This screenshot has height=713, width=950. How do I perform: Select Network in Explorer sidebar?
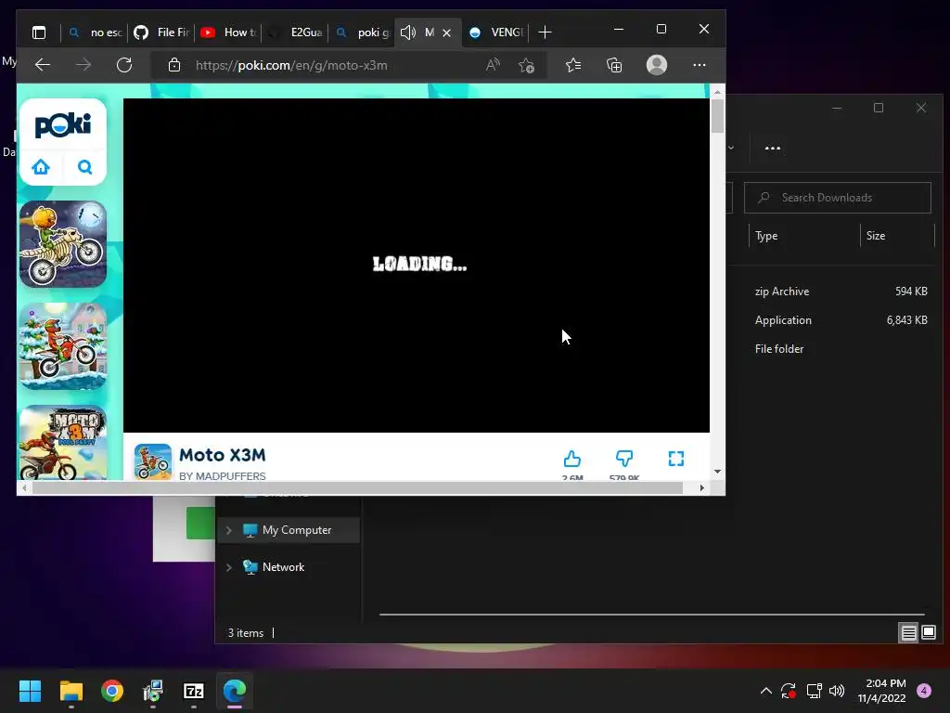pyautogui.click(x=289, y=567)
